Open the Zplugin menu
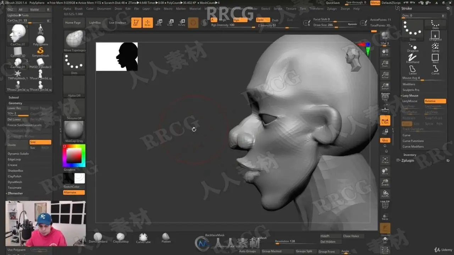This screenshot has height=255, width=454. (x=332, y=9)
